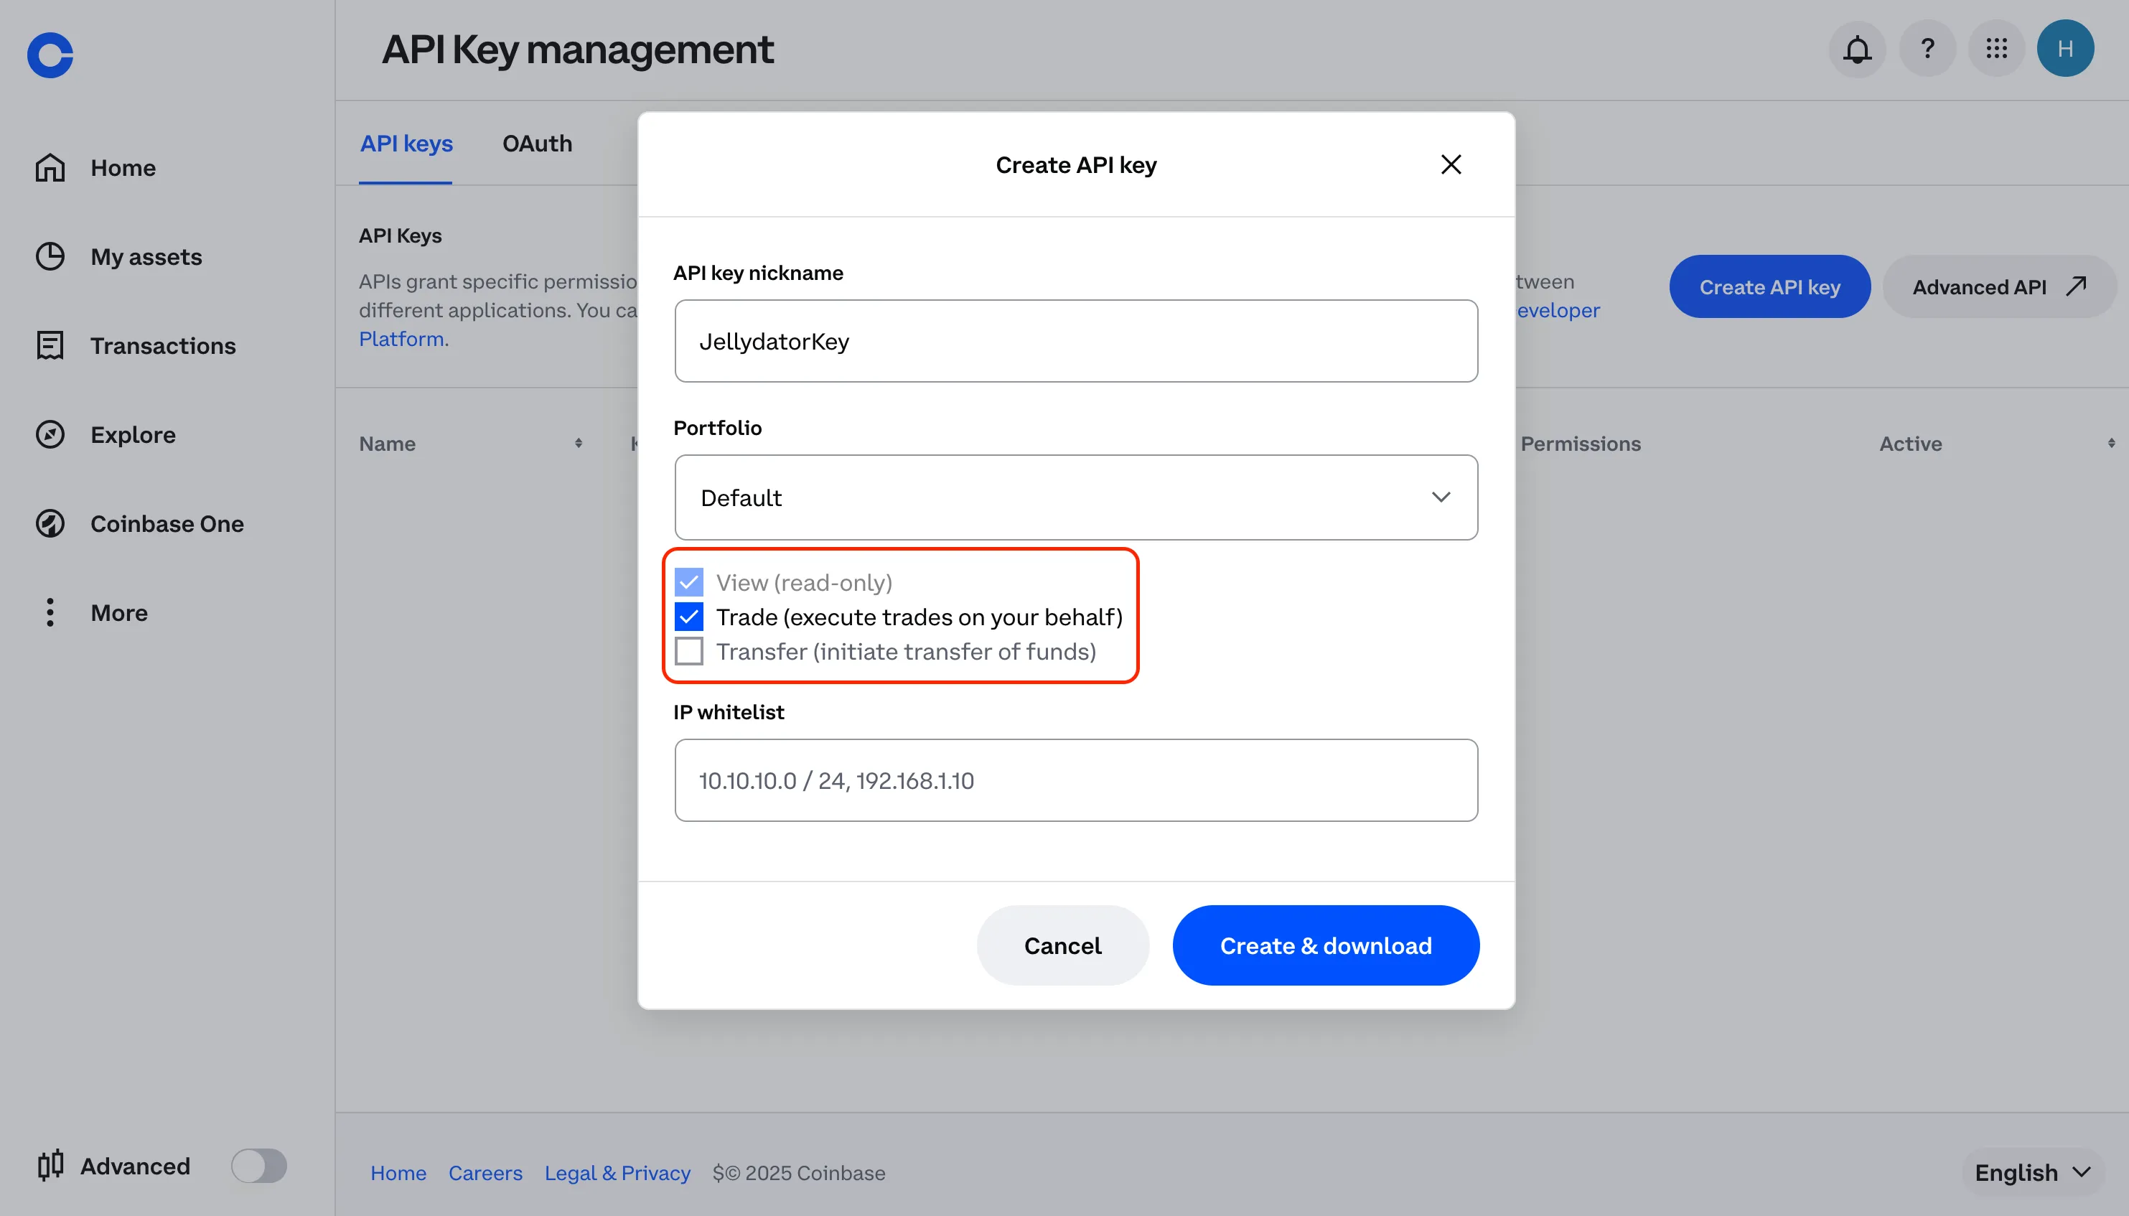Open the notifications bell
This screenshot has height=1216, width=2129.
1857,48
